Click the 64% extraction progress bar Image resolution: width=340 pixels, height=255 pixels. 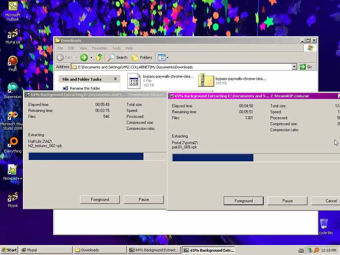pos(97,156)
